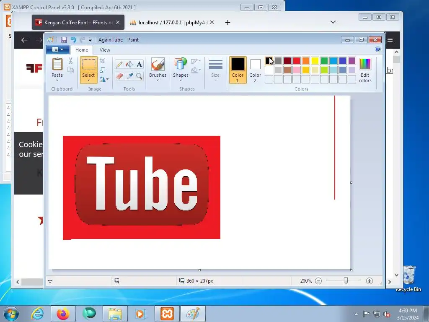Switch to the View ribbon tab
Image resolution: width=429 pixels, height=322 pixels.
105,50
